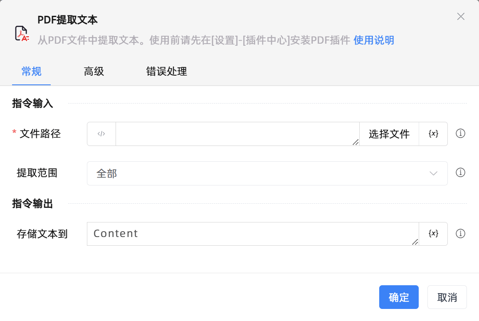Focus the 文件路径 input field
This screenshot has width=479, height=321.
click(237, 134)
